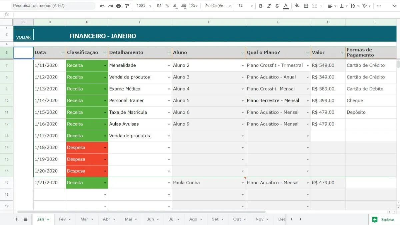This screenshot has width=400, height=225.
Task: Open the fill color bucket tool
Action: pos(297,6)
